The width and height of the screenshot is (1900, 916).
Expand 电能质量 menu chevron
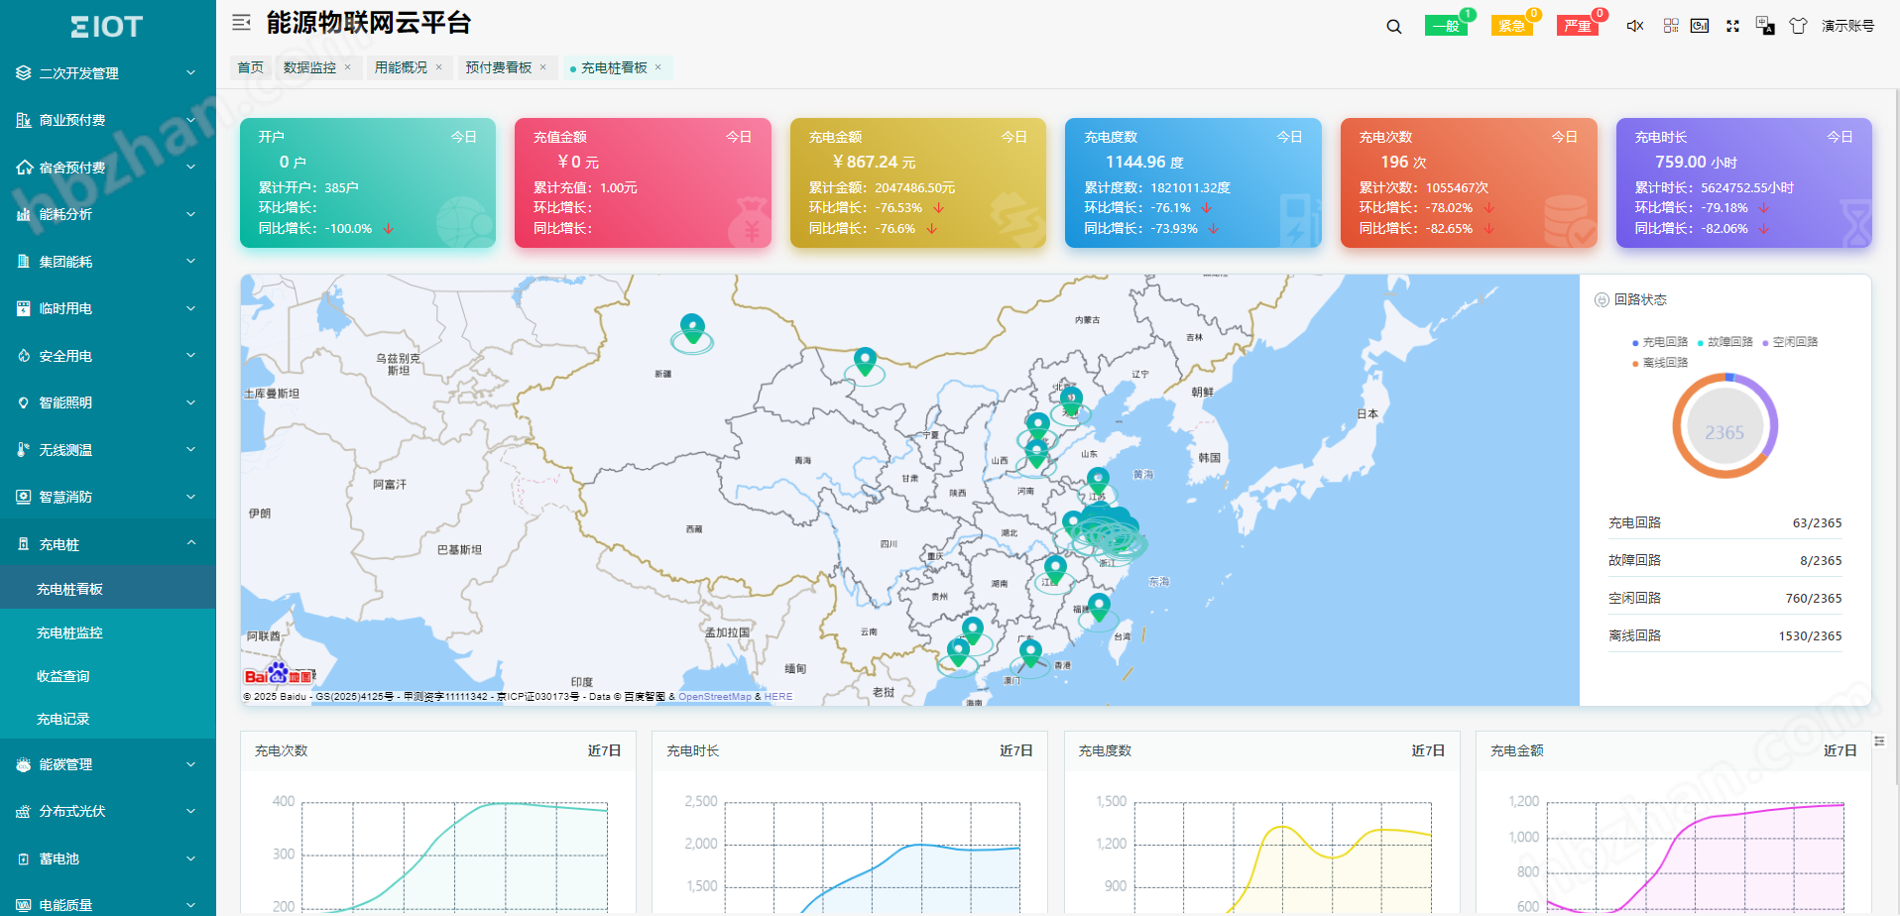point(191,905)
